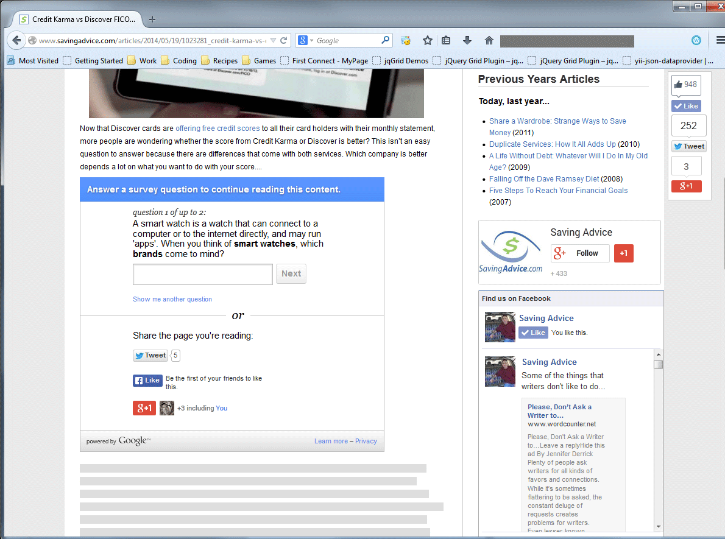The width and height of the screenshot is (725, 539).
Task: Open the Work bookmarks folder
Action: 143,60
